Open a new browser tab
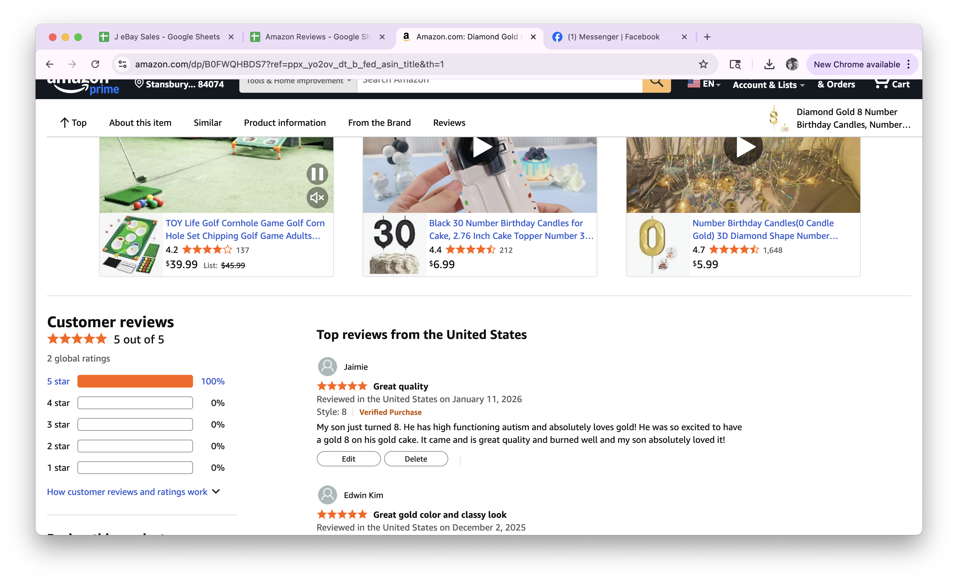Image resolution: width=958 pixels, height=582 pixels. point(707,37)
